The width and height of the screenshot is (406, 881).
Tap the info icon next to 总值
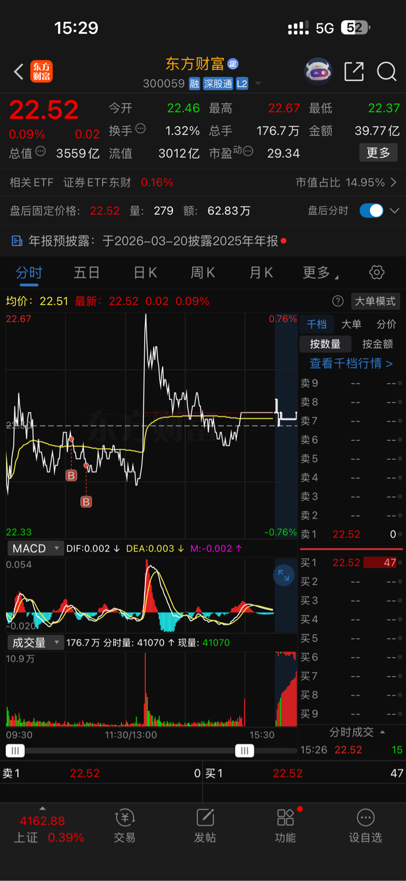[41, 152]
